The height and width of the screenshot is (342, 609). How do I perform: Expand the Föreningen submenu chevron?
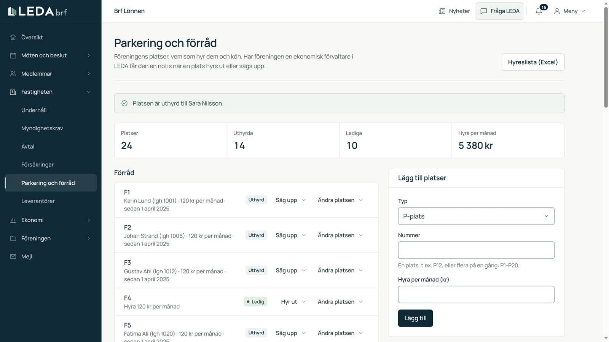pos(89,238)
